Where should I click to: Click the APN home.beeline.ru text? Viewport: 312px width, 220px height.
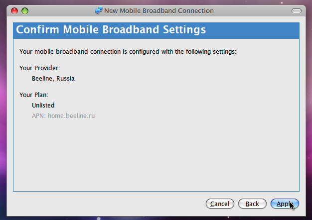click(63, 116)
